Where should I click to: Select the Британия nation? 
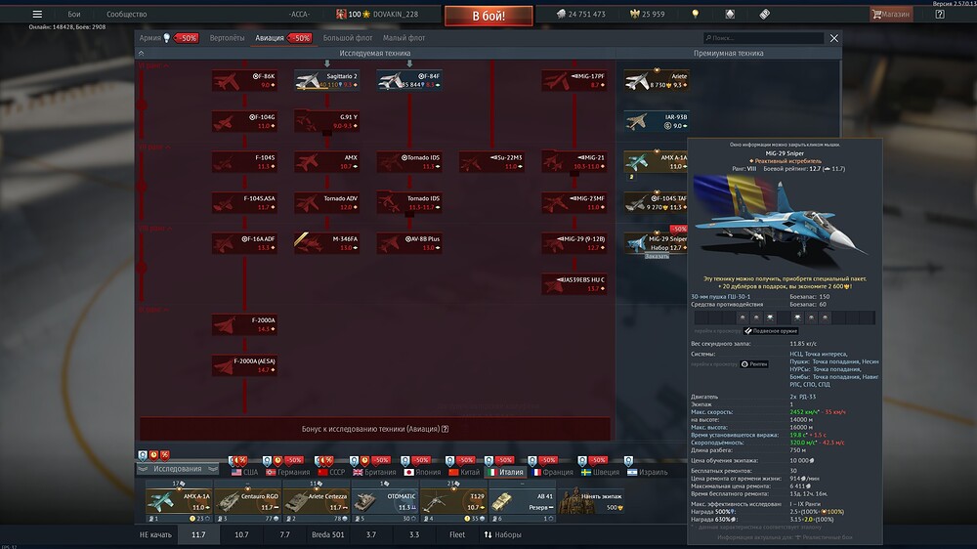coord(374,473)
